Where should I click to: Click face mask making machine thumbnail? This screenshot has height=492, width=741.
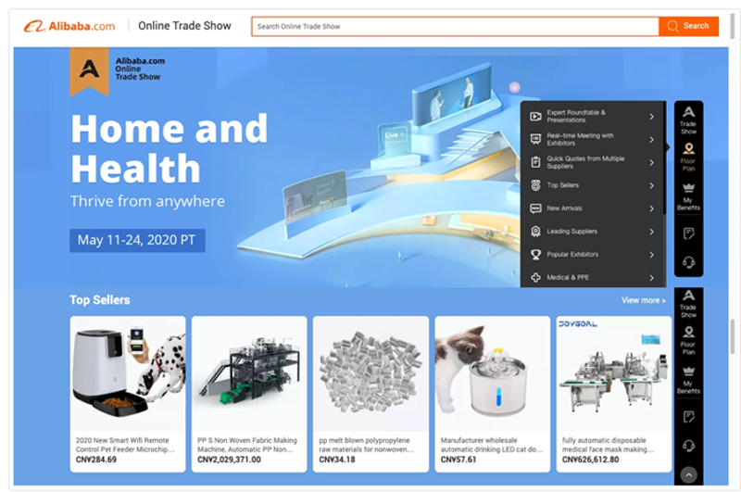click(614, 373)
